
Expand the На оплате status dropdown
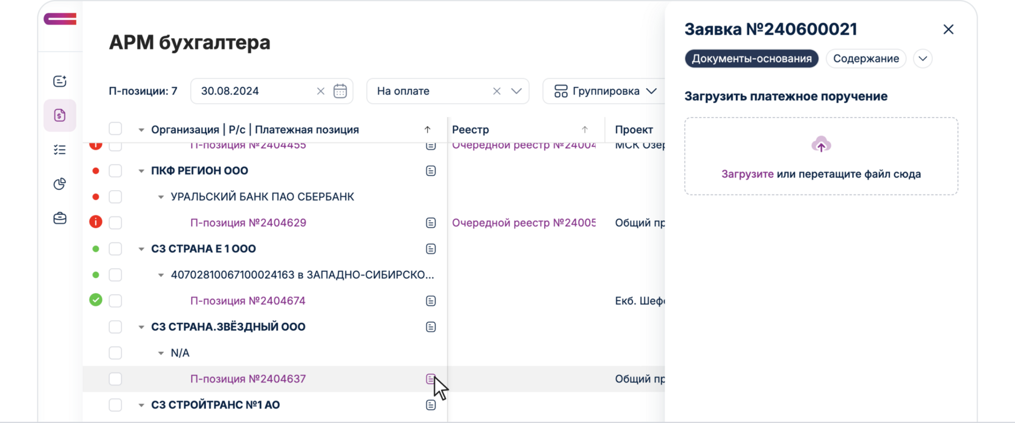tap(516, 91)
